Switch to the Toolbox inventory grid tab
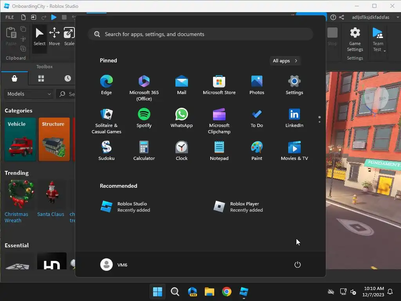The image size is (401, 301). (x=41, y=78)
